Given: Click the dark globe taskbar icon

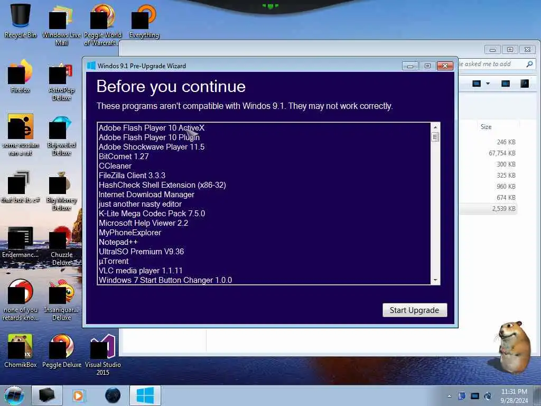Looking at the screenshot, I should tap(113, 395).
